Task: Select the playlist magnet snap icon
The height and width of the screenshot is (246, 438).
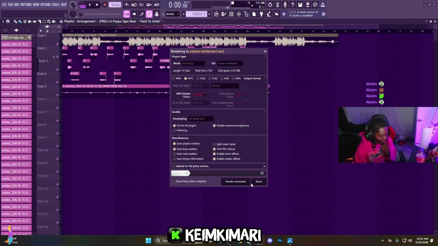Action: (8, 22)
